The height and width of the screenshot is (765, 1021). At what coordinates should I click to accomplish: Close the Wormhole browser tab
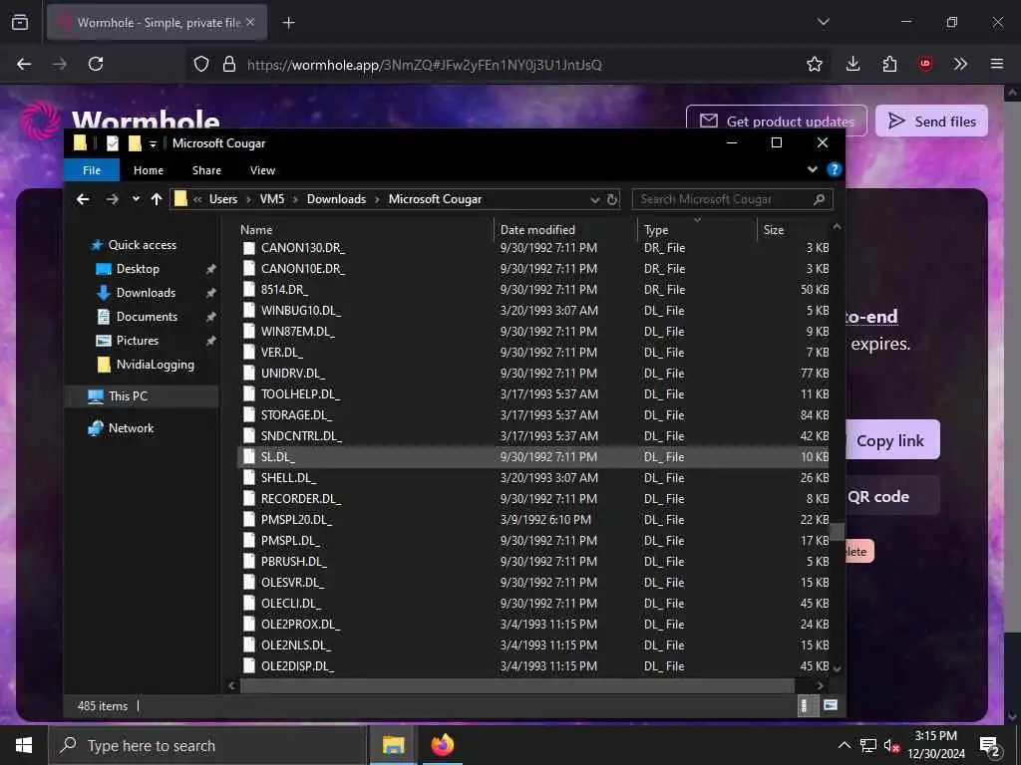[250, 22]
